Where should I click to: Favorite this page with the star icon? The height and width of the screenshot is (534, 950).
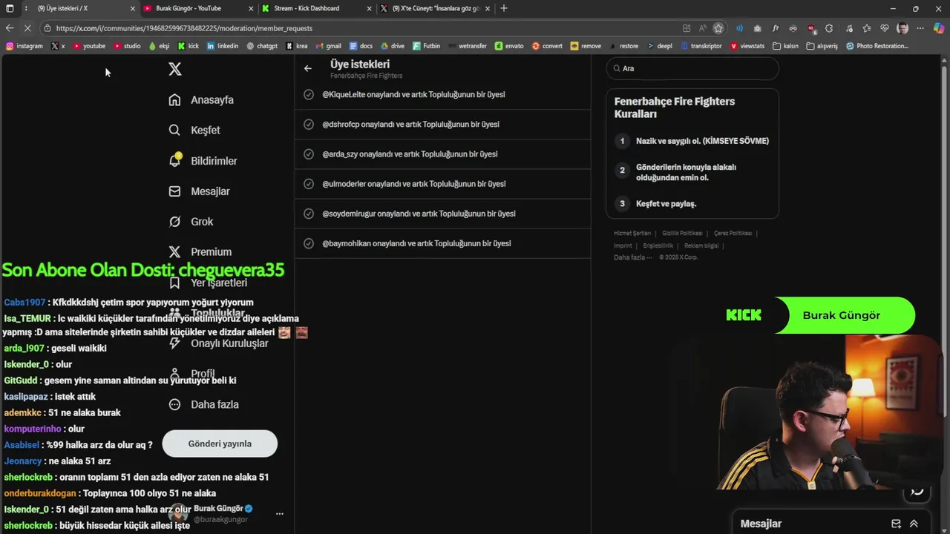coord(718,28)
